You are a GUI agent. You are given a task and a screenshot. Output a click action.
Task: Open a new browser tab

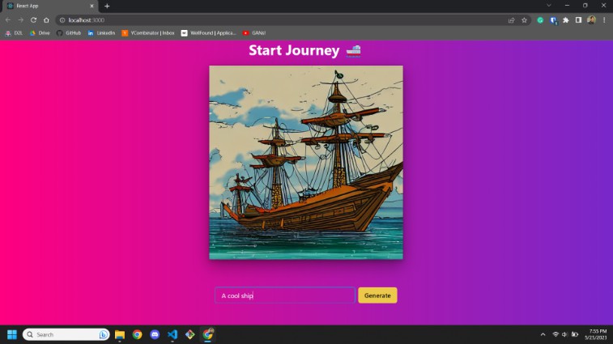[107, 6]
